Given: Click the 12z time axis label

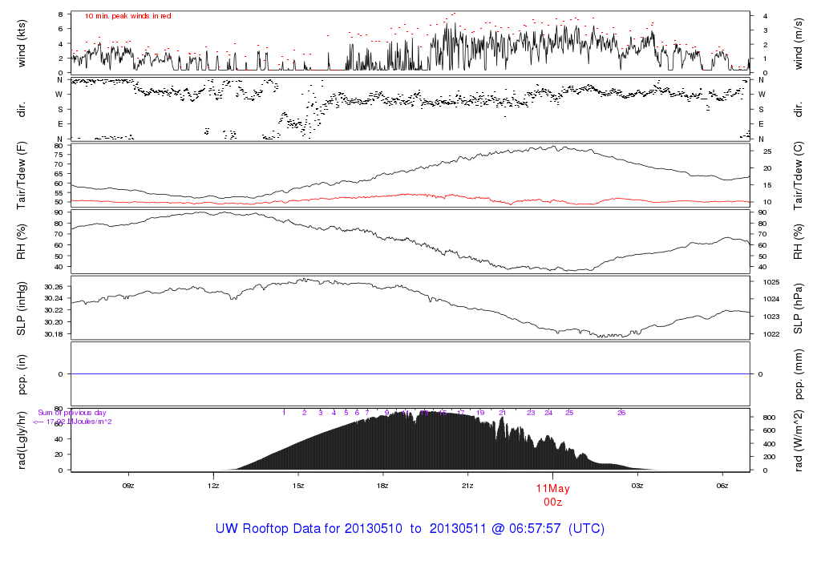Looking at the screenshot, I should (213, 486).
